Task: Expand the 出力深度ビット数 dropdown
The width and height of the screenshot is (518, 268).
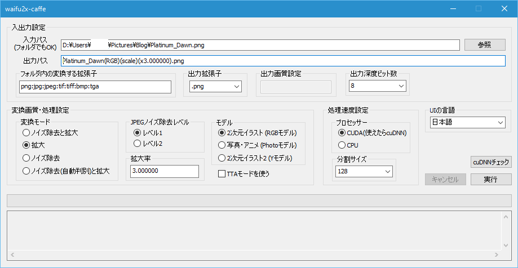Action: tap(378, 86)
